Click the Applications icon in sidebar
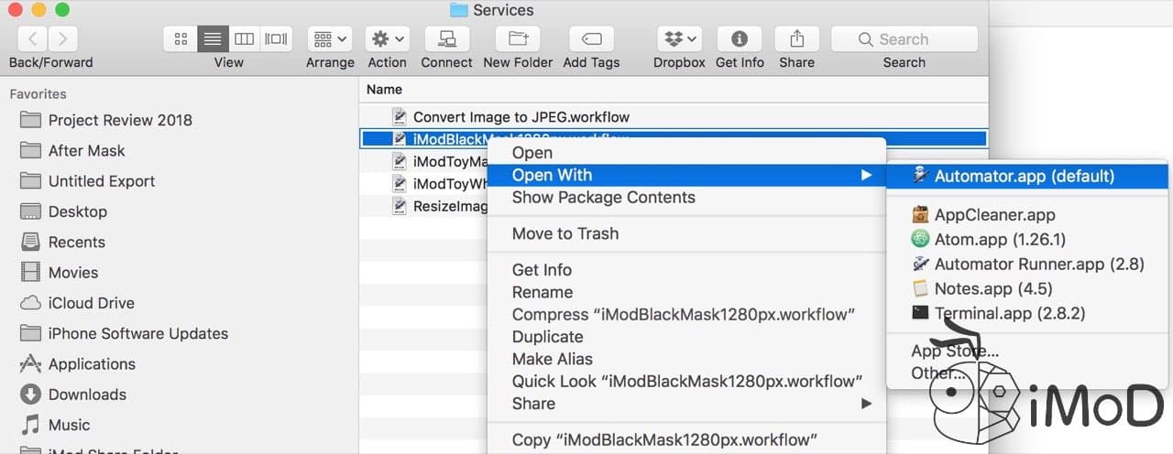The height and width of the screenshot is (454, 1173). [30, 363]
